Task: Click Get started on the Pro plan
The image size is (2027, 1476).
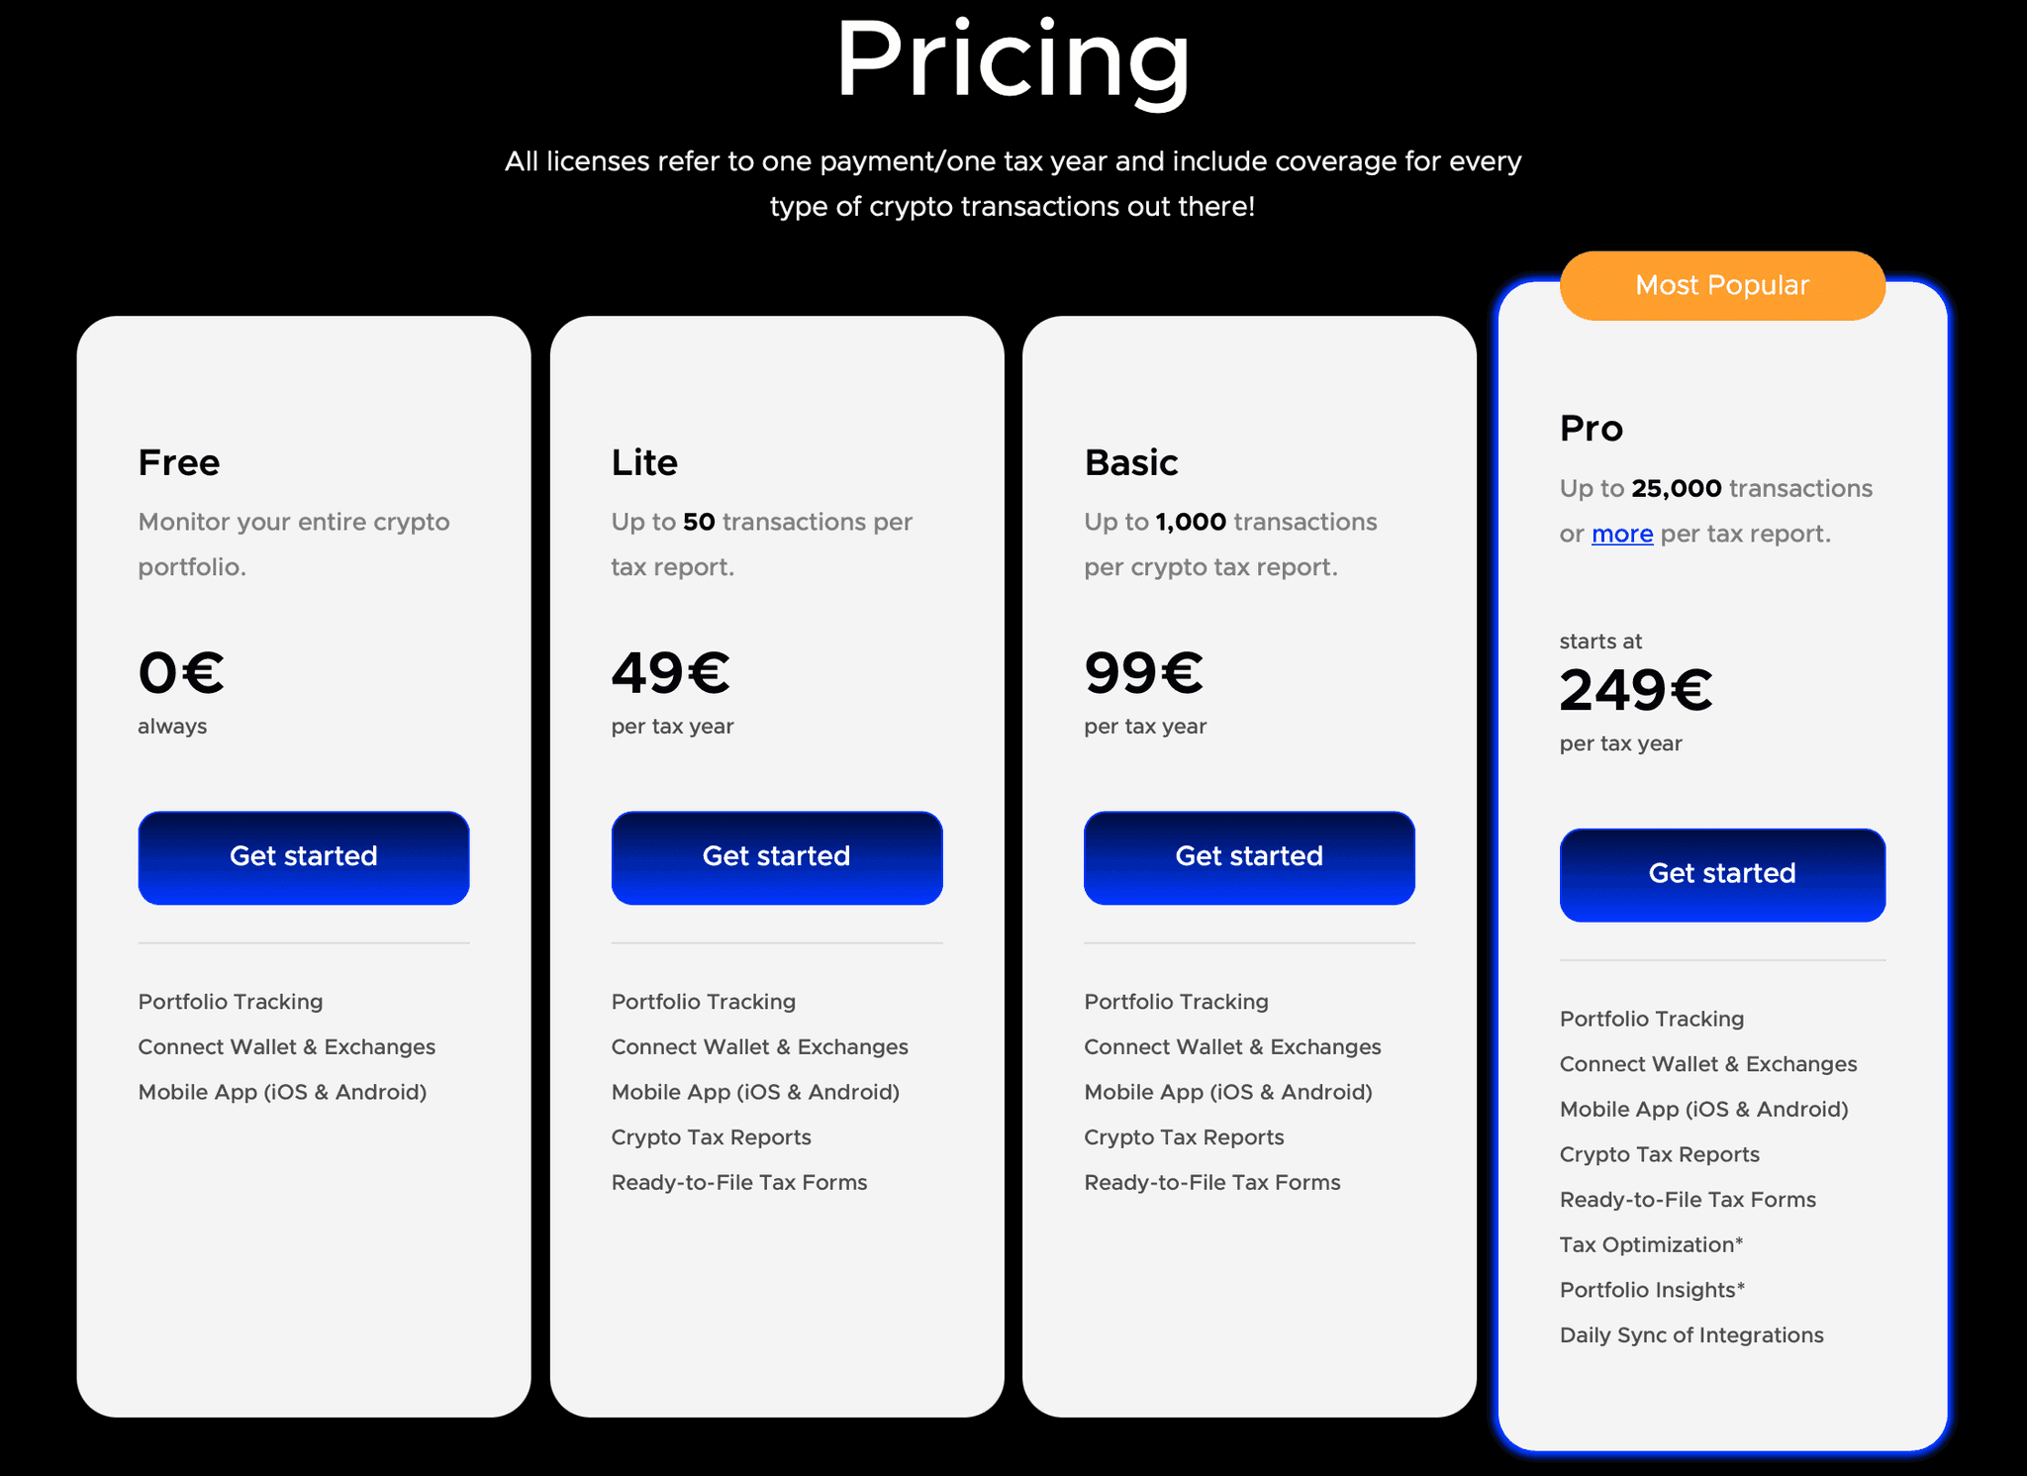Action: (x=1721, y=874)
